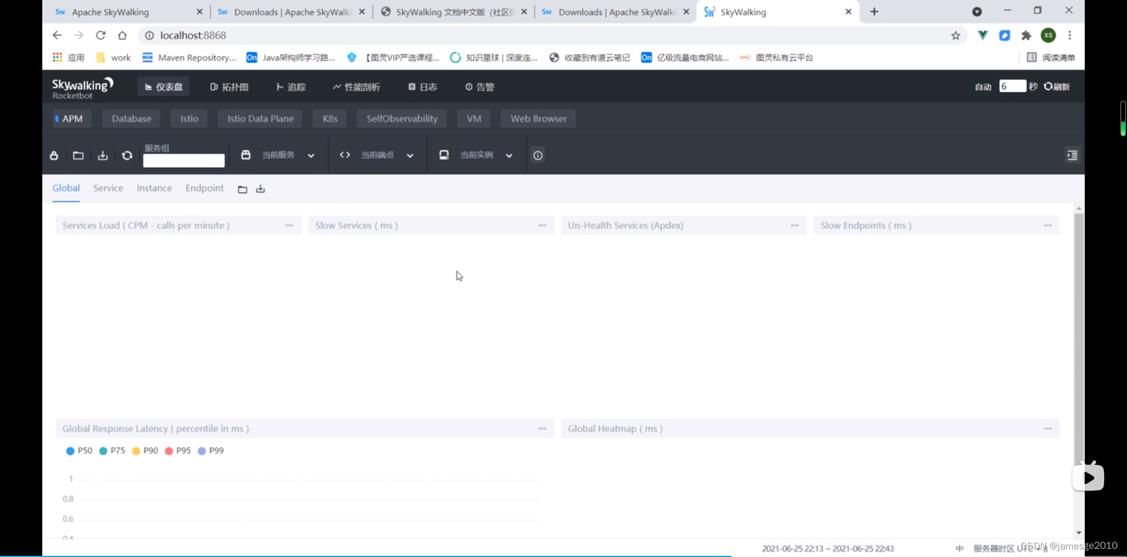Screen dimensions: 1127x557
Task: Open a new browser tab
Action: point(874,12)
